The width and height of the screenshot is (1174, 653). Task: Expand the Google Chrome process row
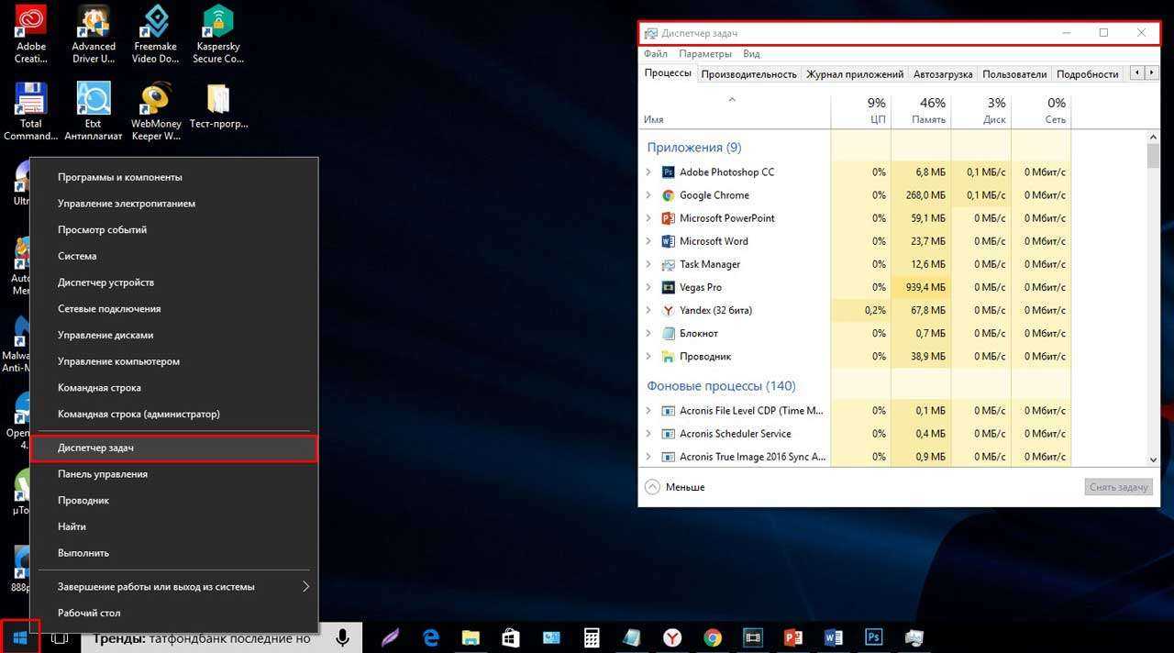pos(649,195)
